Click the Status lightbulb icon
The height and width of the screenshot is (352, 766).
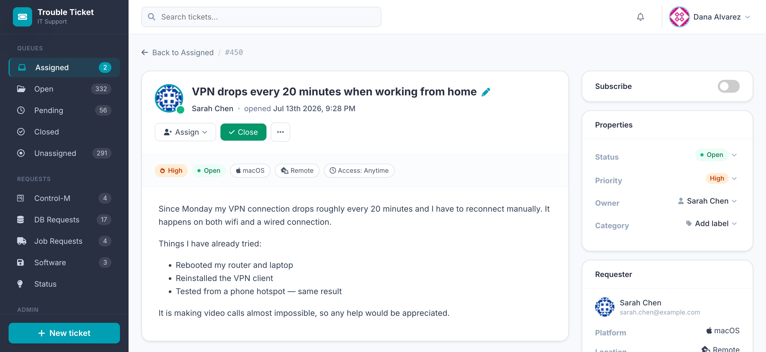point(20,284)
